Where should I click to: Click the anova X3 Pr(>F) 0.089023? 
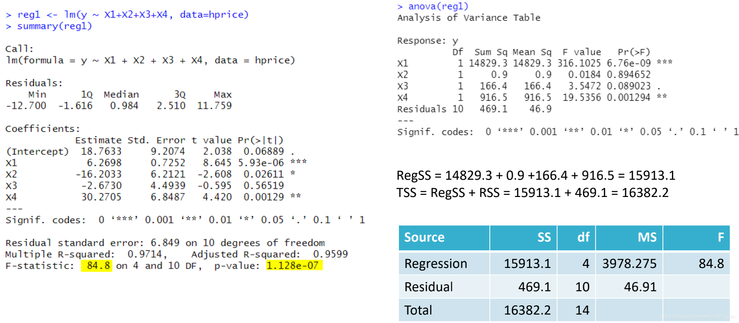pyautogui.click(x=629, y=86)
